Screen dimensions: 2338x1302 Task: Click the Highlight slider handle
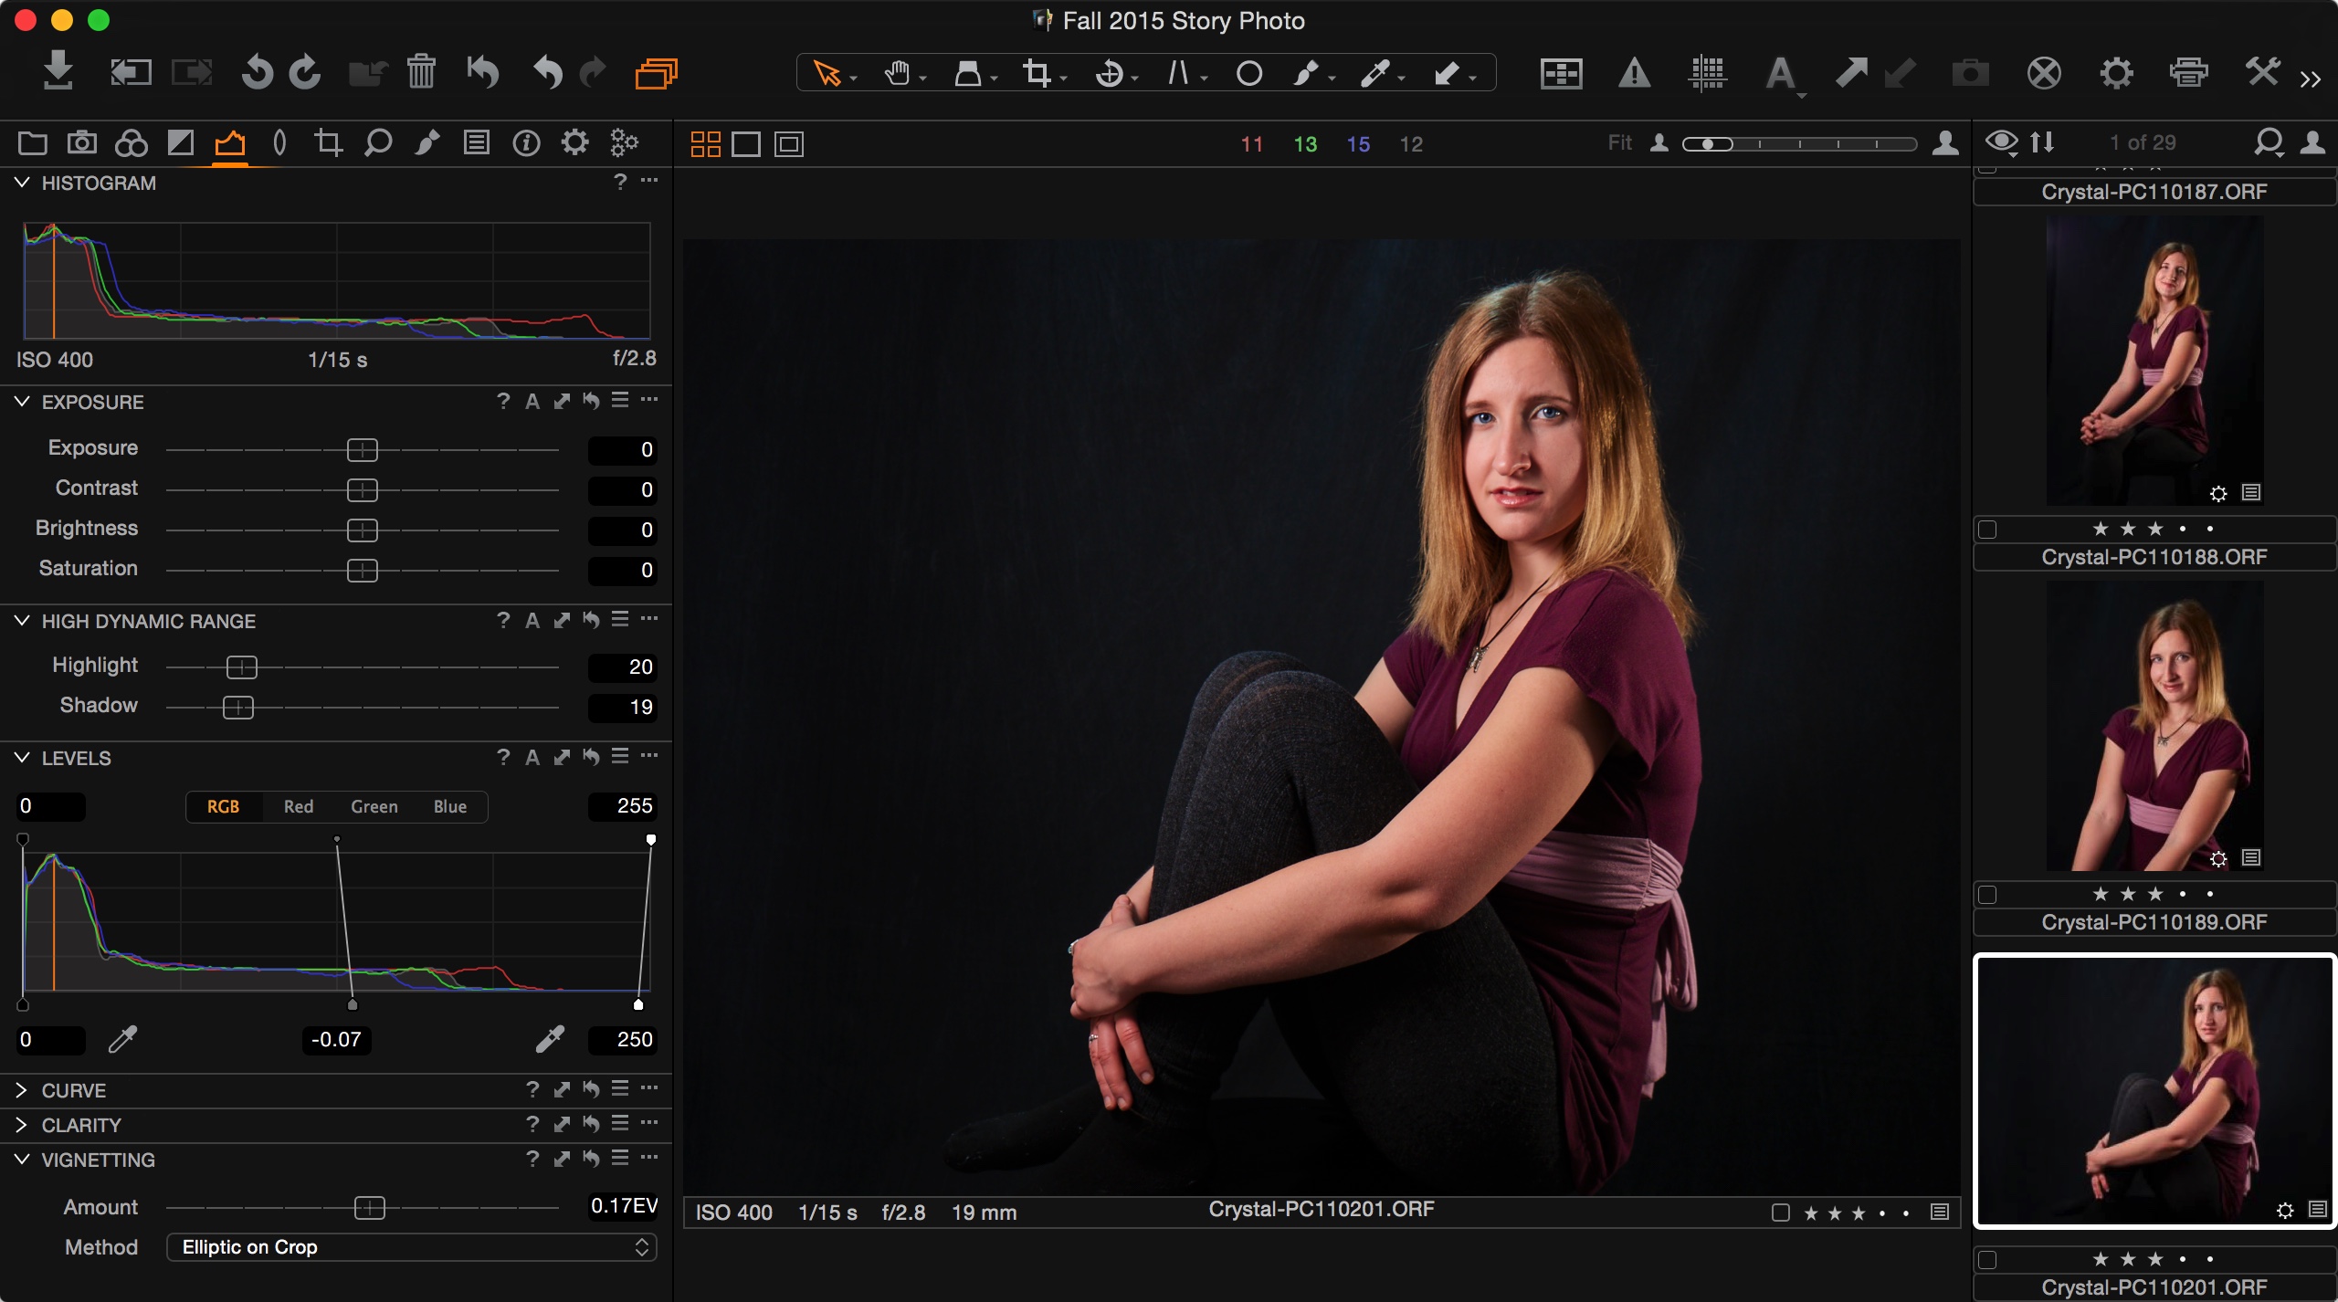pos(242,667)
